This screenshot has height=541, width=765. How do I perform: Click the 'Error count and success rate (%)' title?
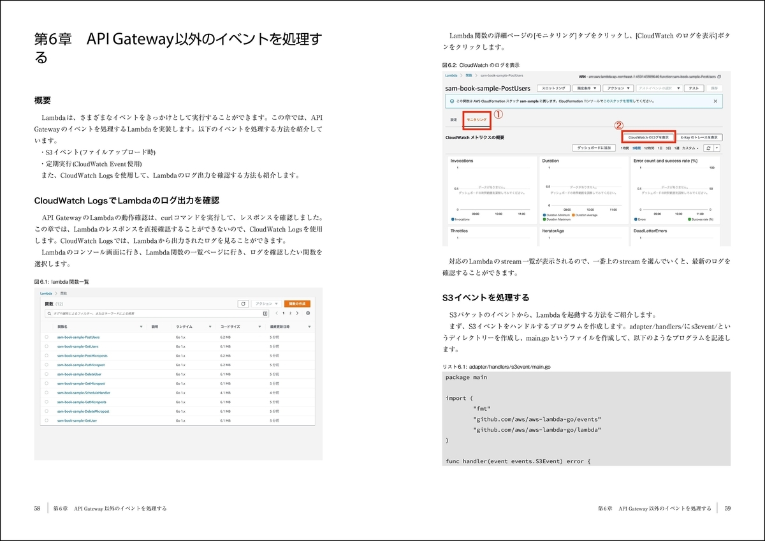pyautogui.click(x=665, y=161)
